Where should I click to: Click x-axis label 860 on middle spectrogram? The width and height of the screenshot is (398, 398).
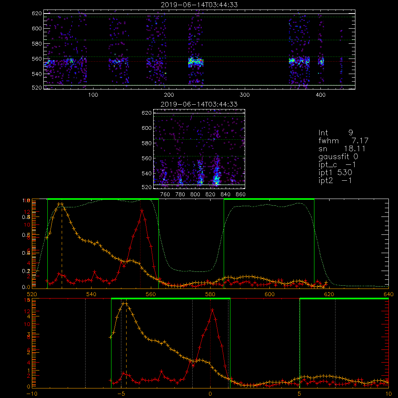(x=241, y=195)
